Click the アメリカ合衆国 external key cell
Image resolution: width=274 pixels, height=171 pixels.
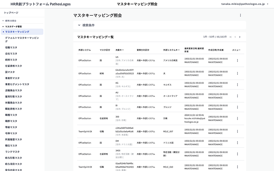point(170,60)
